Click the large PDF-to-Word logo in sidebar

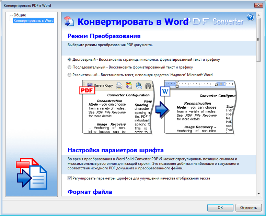(32, 174)
